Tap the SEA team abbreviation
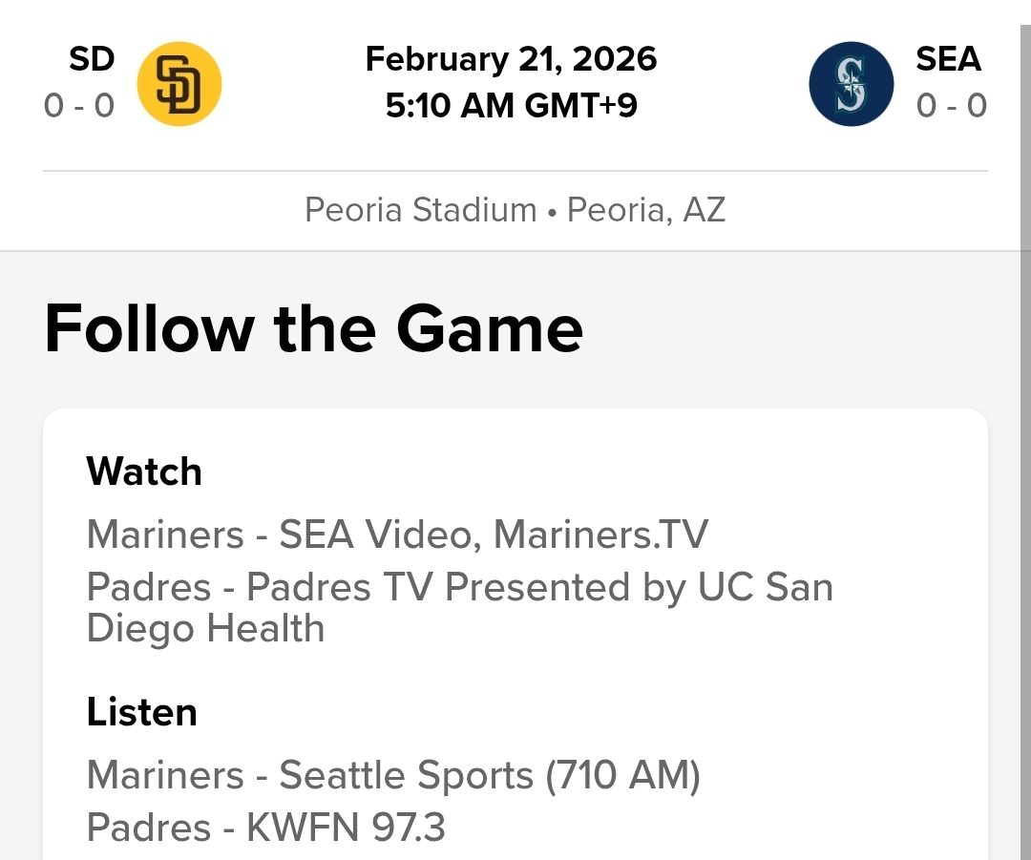This screenshot has height=860, width=1031. pos(948,59)
